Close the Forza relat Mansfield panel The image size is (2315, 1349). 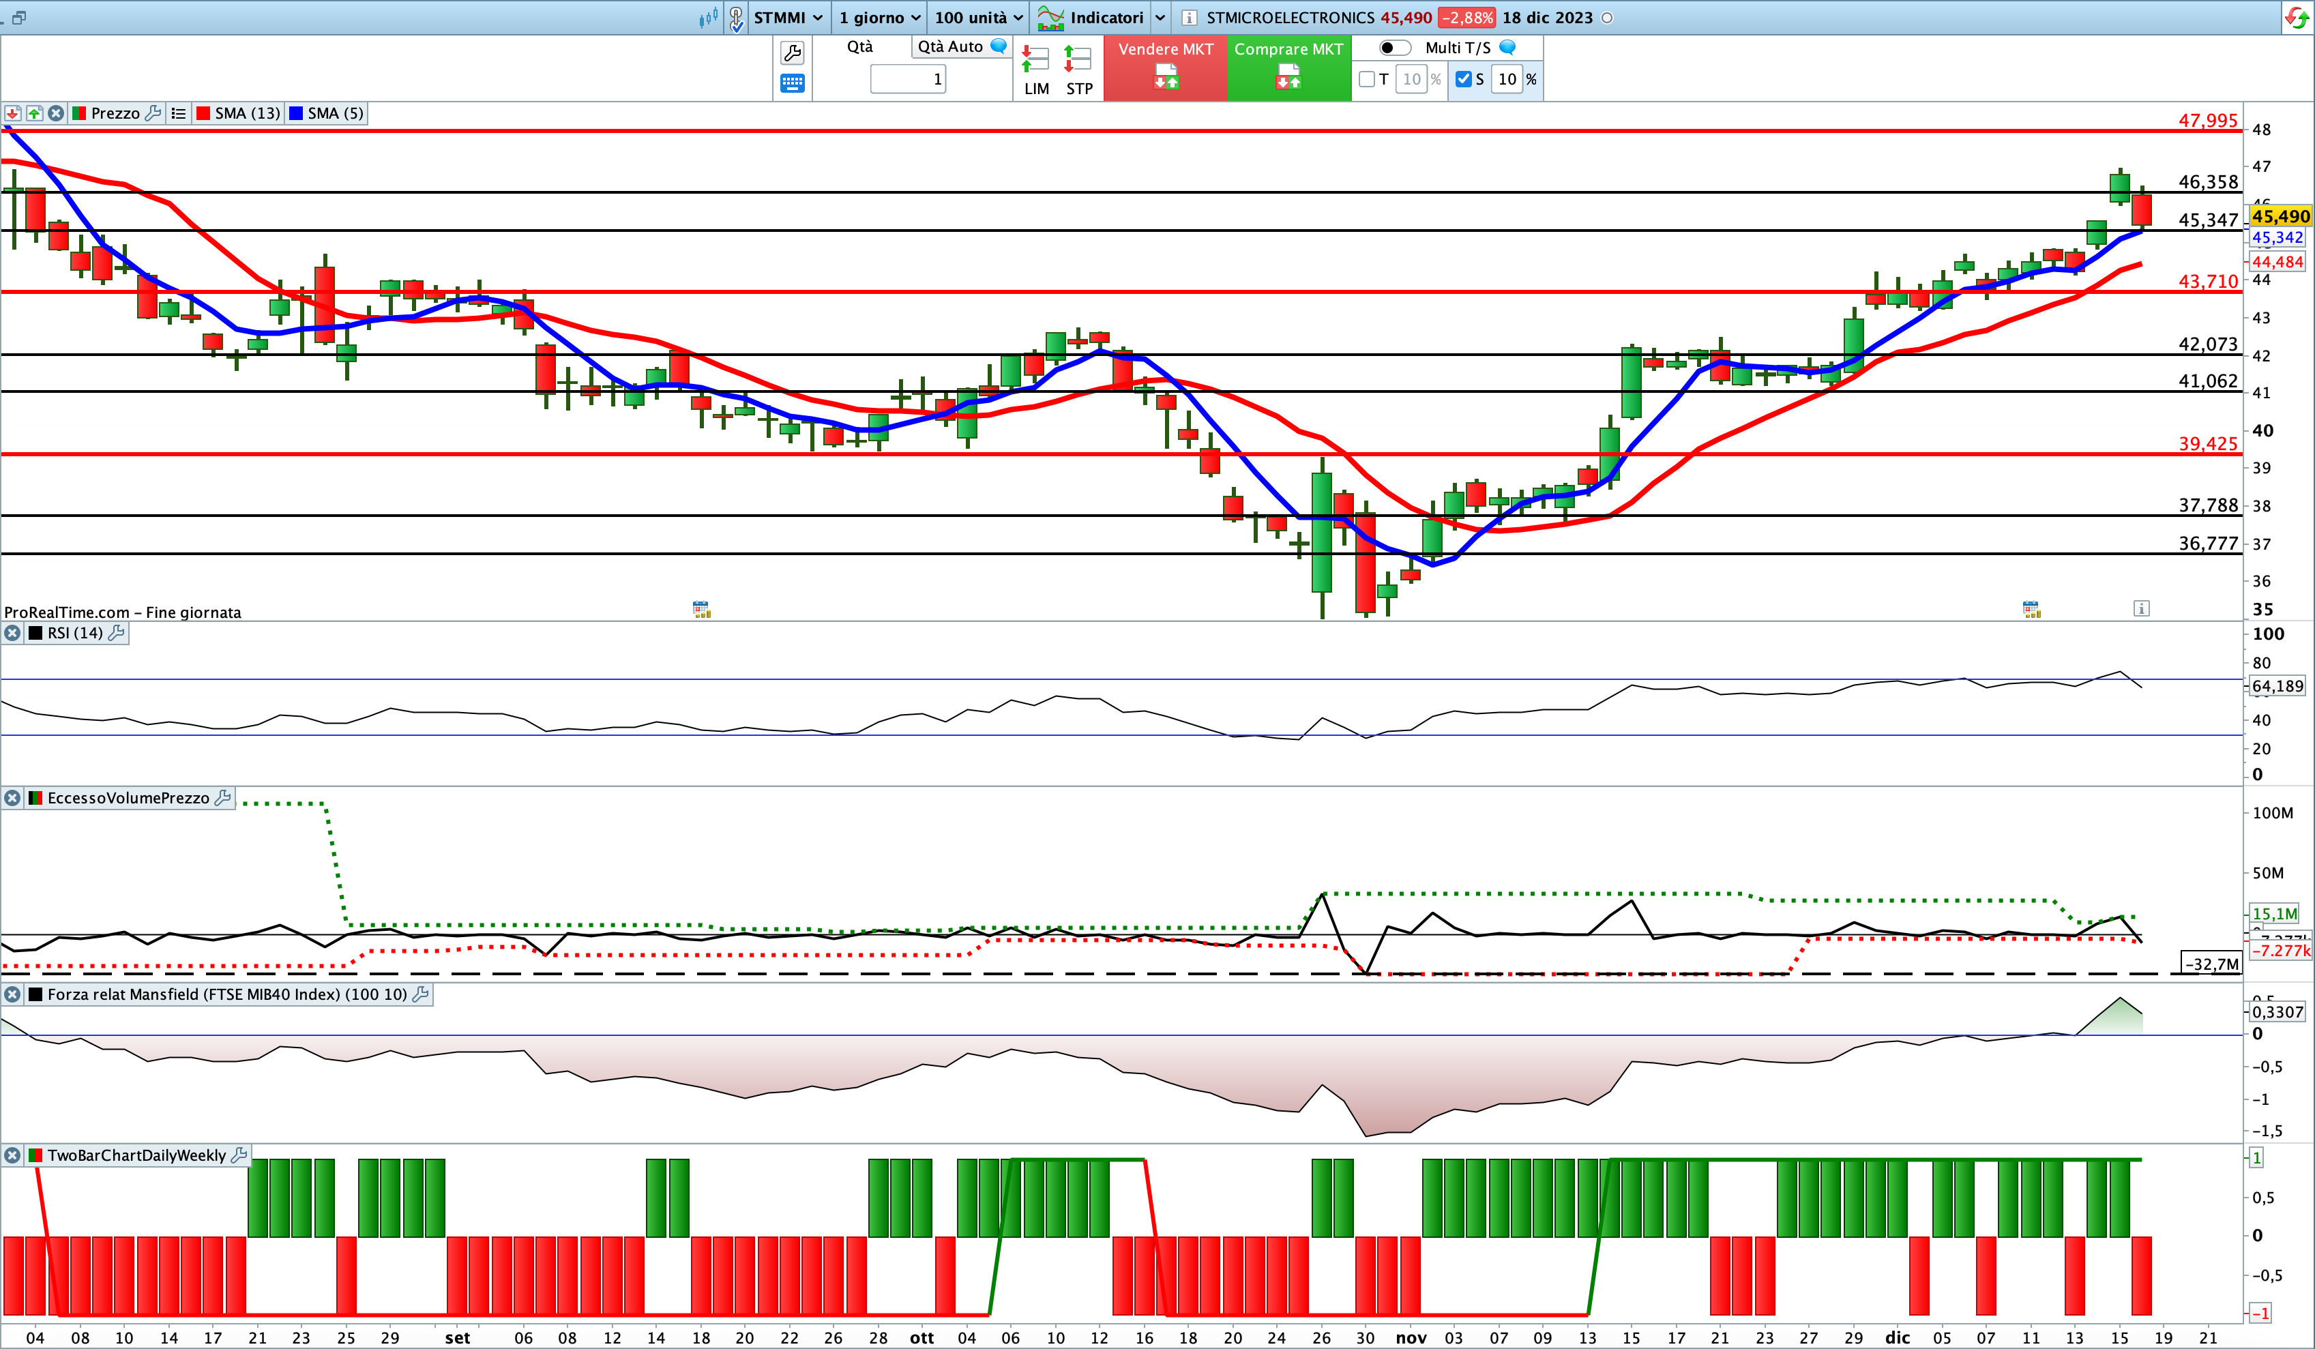click(x=12, y=994)
